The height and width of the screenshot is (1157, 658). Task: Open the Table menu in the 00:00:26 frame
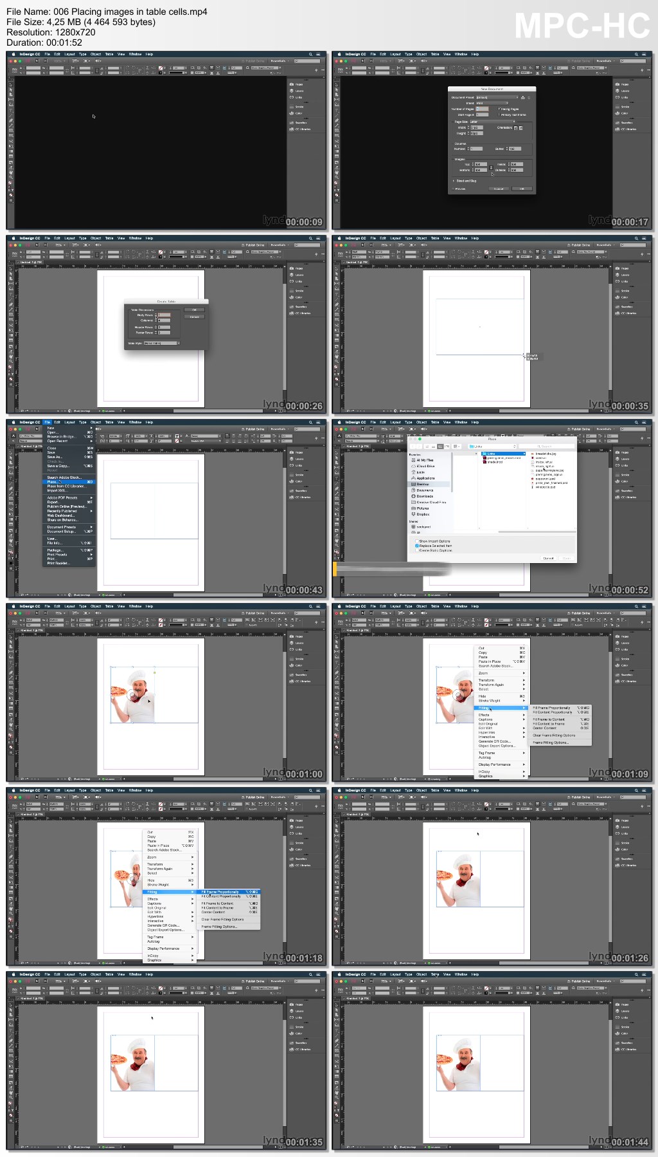(x=109, y=238)
